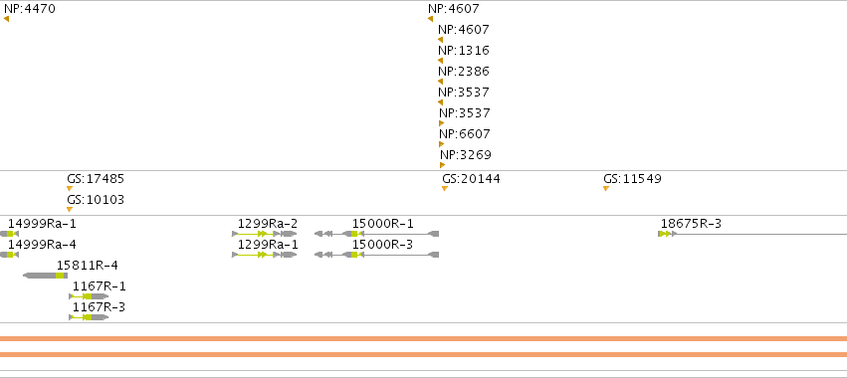Click the 18675R-3 gene glyph
The image size is (847, 378).
(752, 234)
